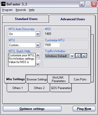Minimize the BeFaster window
The height and width of the screenshot is (115, 98).
[82, 4]
